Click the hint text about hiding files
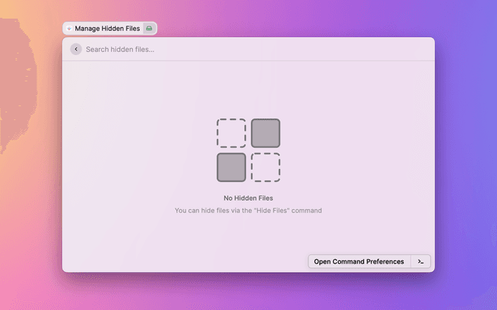 [248, 210]
